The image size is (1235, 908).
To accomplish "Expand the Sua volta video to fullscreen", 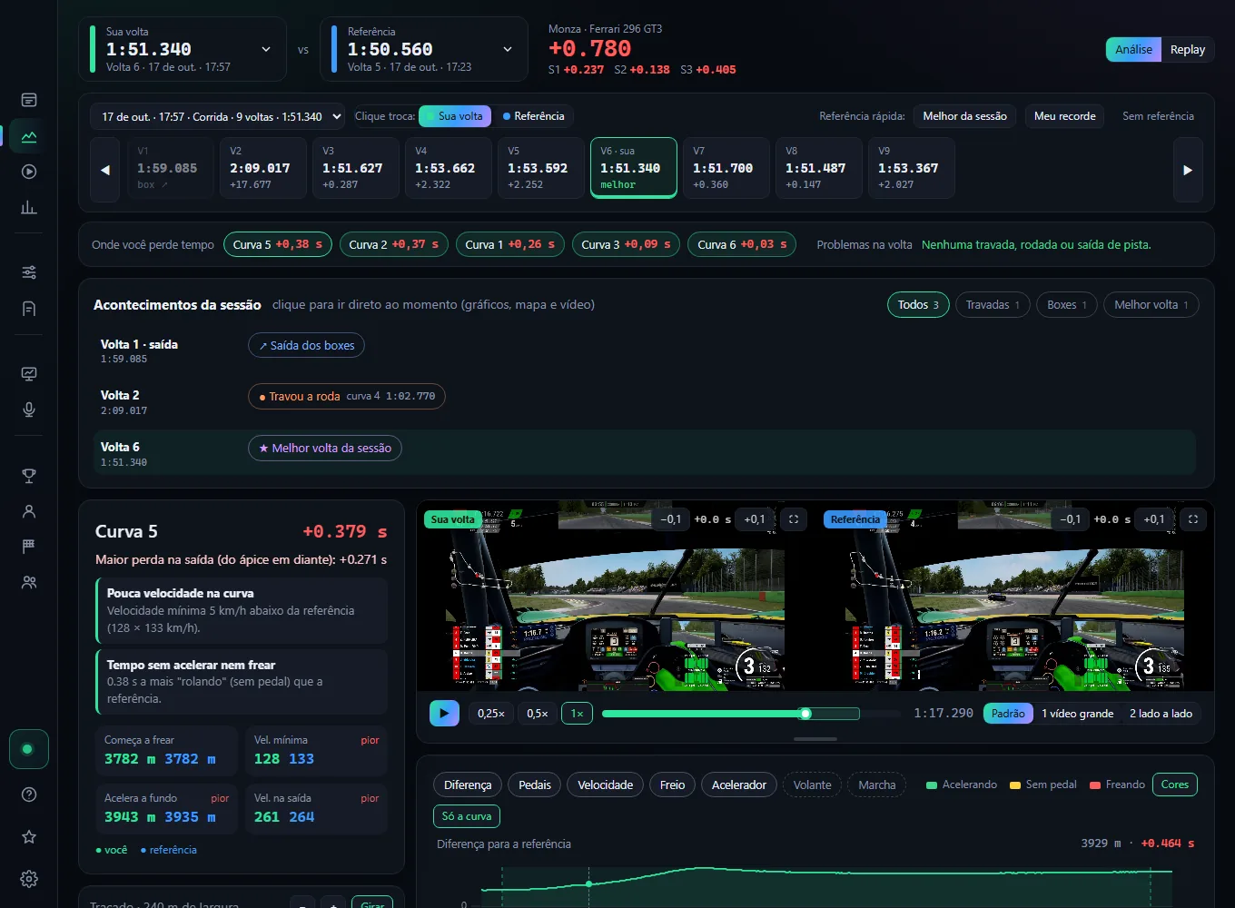I will tap(794, 519).
